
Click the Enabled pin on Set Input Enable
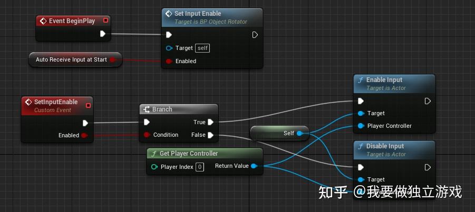pyautogui.click(x=169, y=61)
